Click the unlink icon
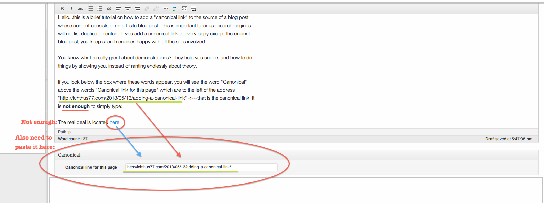The image size is (544, 203). coord(156,9)
